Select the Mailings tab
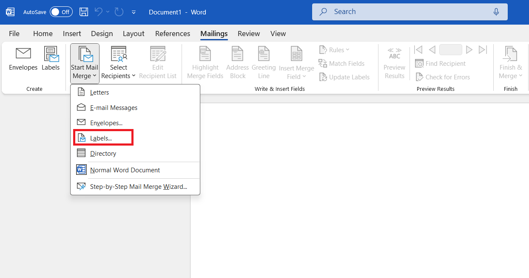This screenshot has height=278, width=529. 214,34
